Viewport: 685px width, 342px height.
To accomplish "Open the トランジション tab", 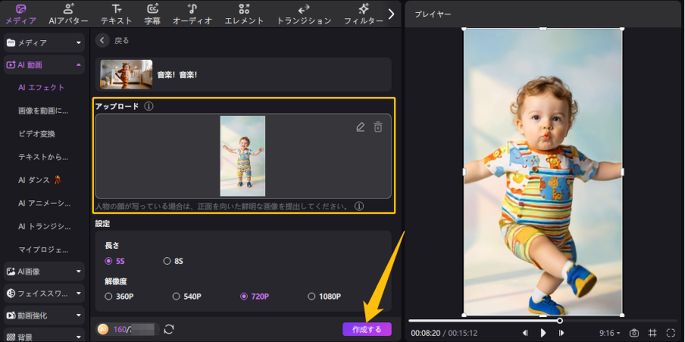I will pos(303,14).
